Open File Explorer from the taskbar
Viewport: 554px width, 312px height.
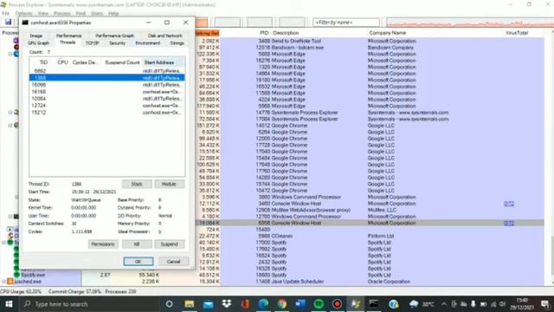point(189,304)
